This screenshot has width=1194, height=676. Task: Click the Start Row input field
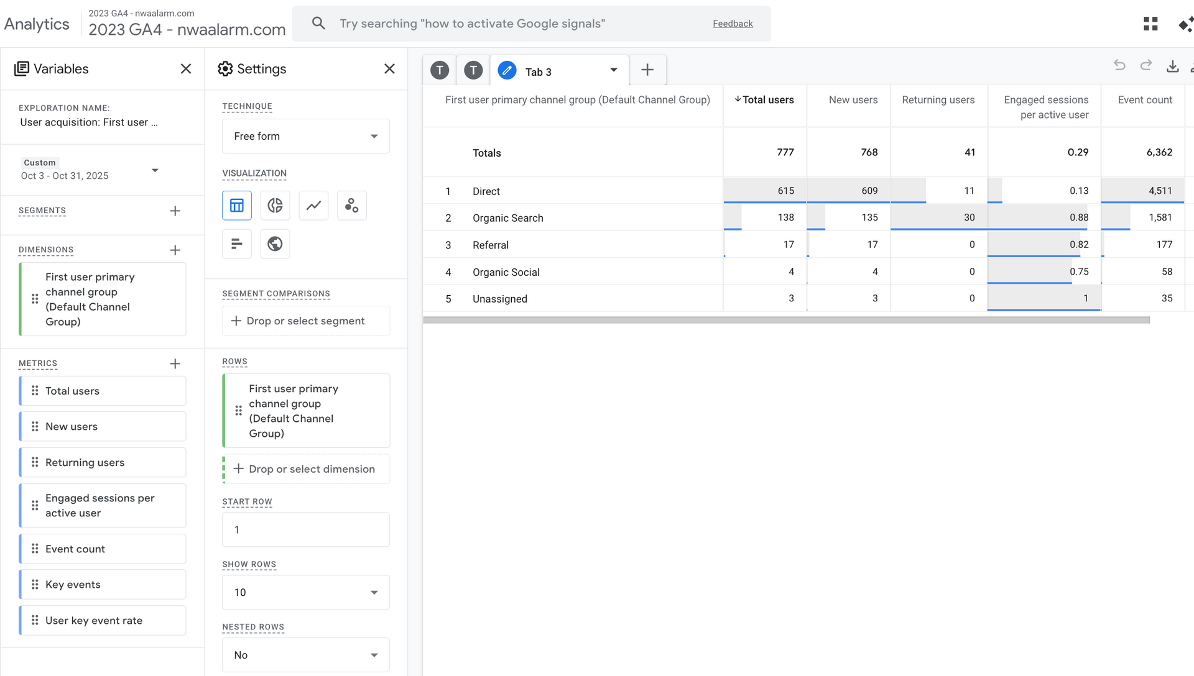305,529
